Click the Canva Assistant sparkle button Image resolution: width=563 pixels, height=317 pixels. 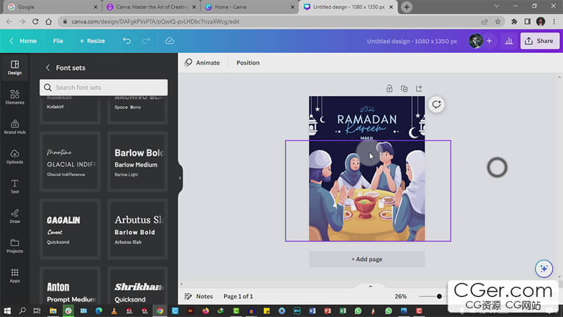point(544,268)
